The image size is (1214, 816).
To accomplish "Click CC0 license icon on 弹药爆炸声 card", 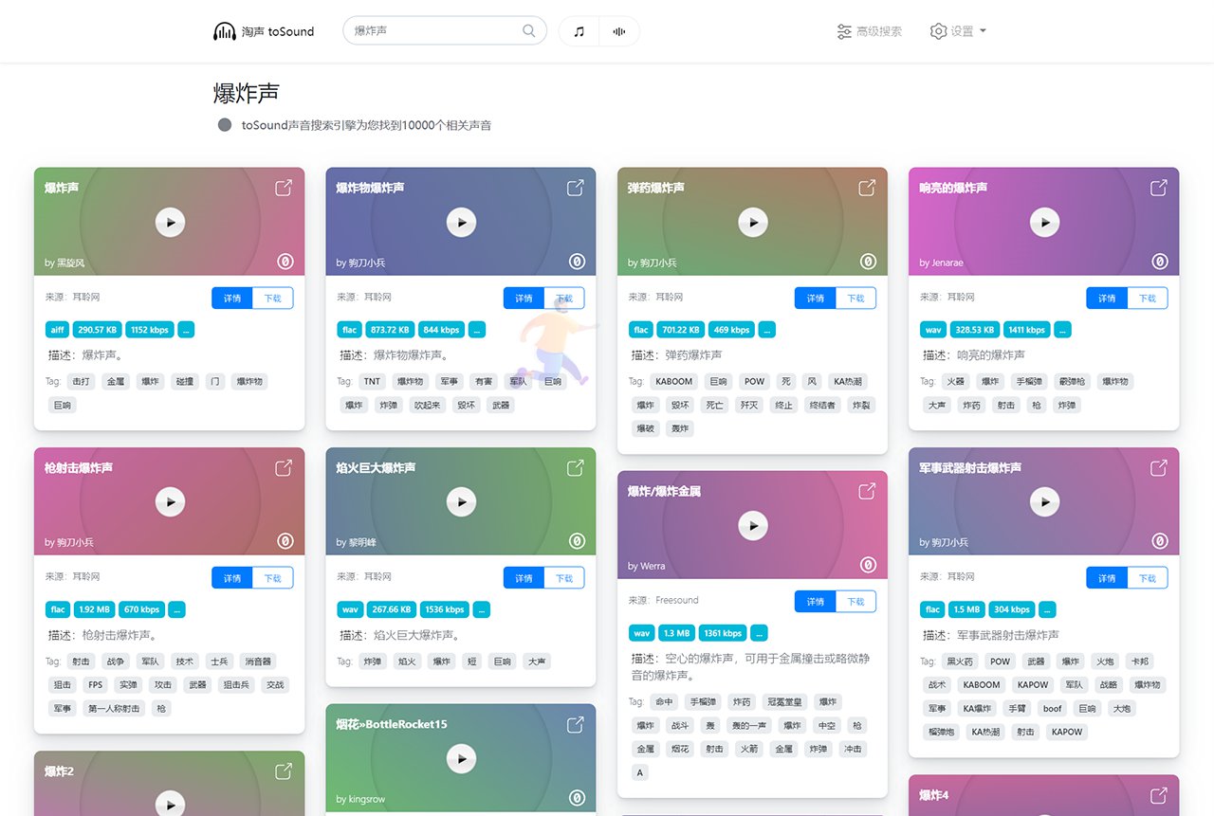I will 868,262.
